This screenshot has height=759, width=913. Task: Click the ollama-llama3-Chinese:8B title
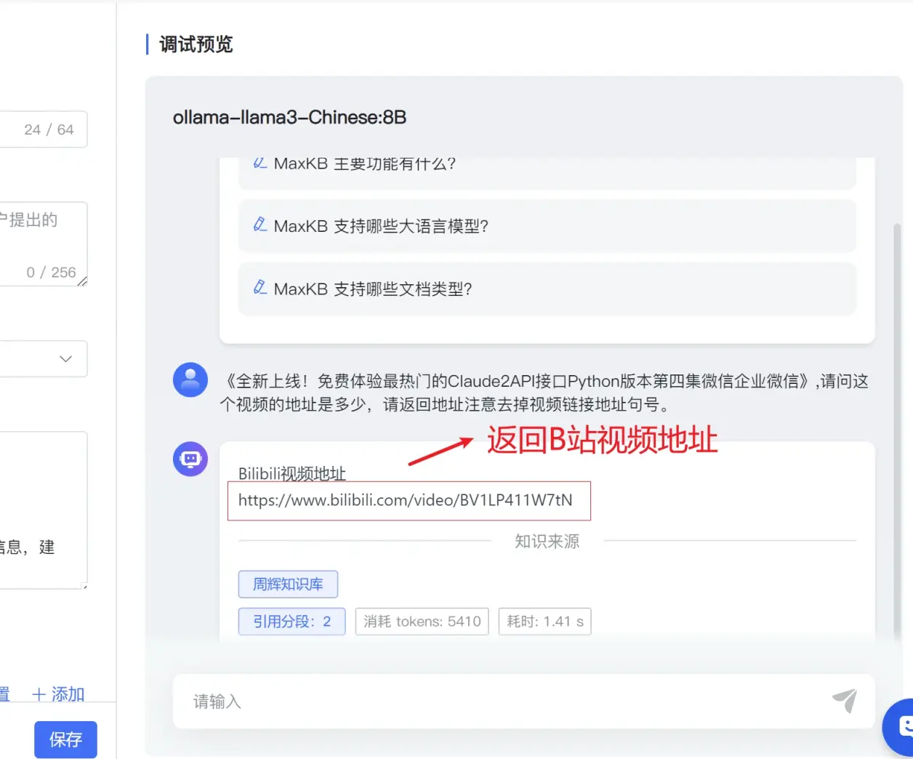[289, 117]
